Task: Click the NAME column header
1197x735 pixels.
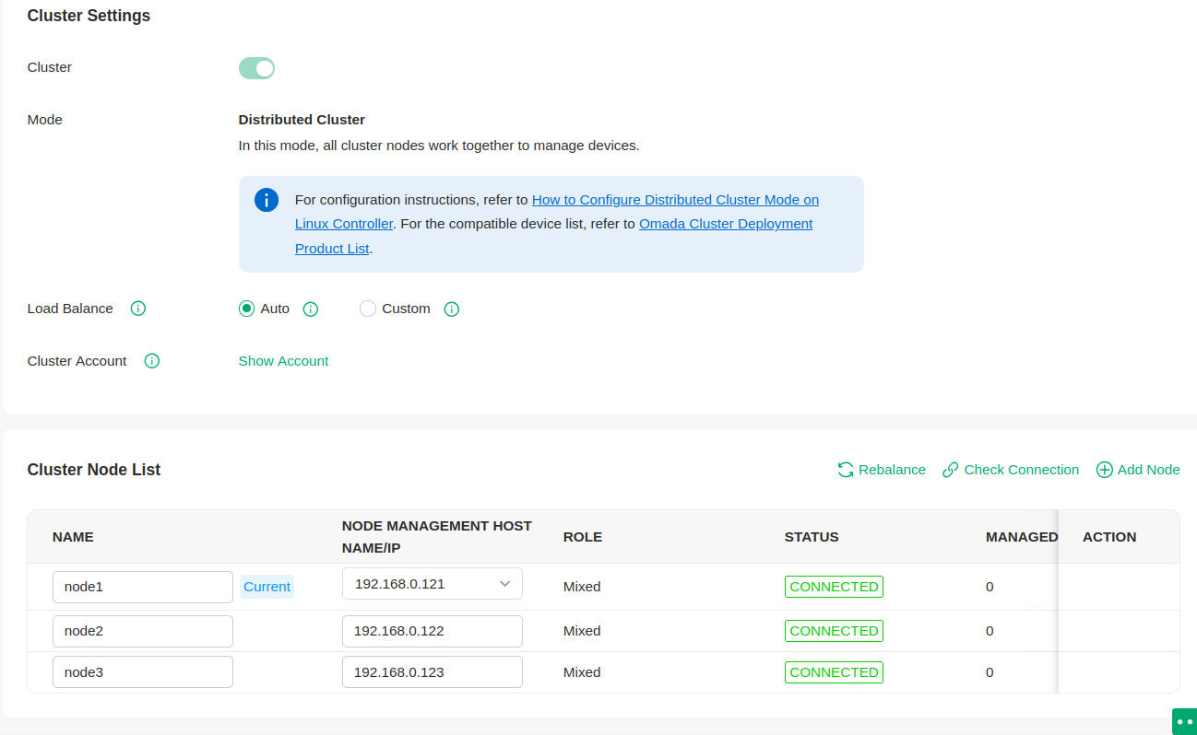Action: point(73,537)
